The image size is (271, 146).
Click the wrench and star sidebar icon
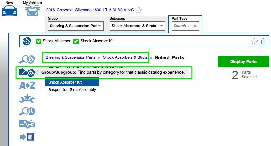[27, 98]
